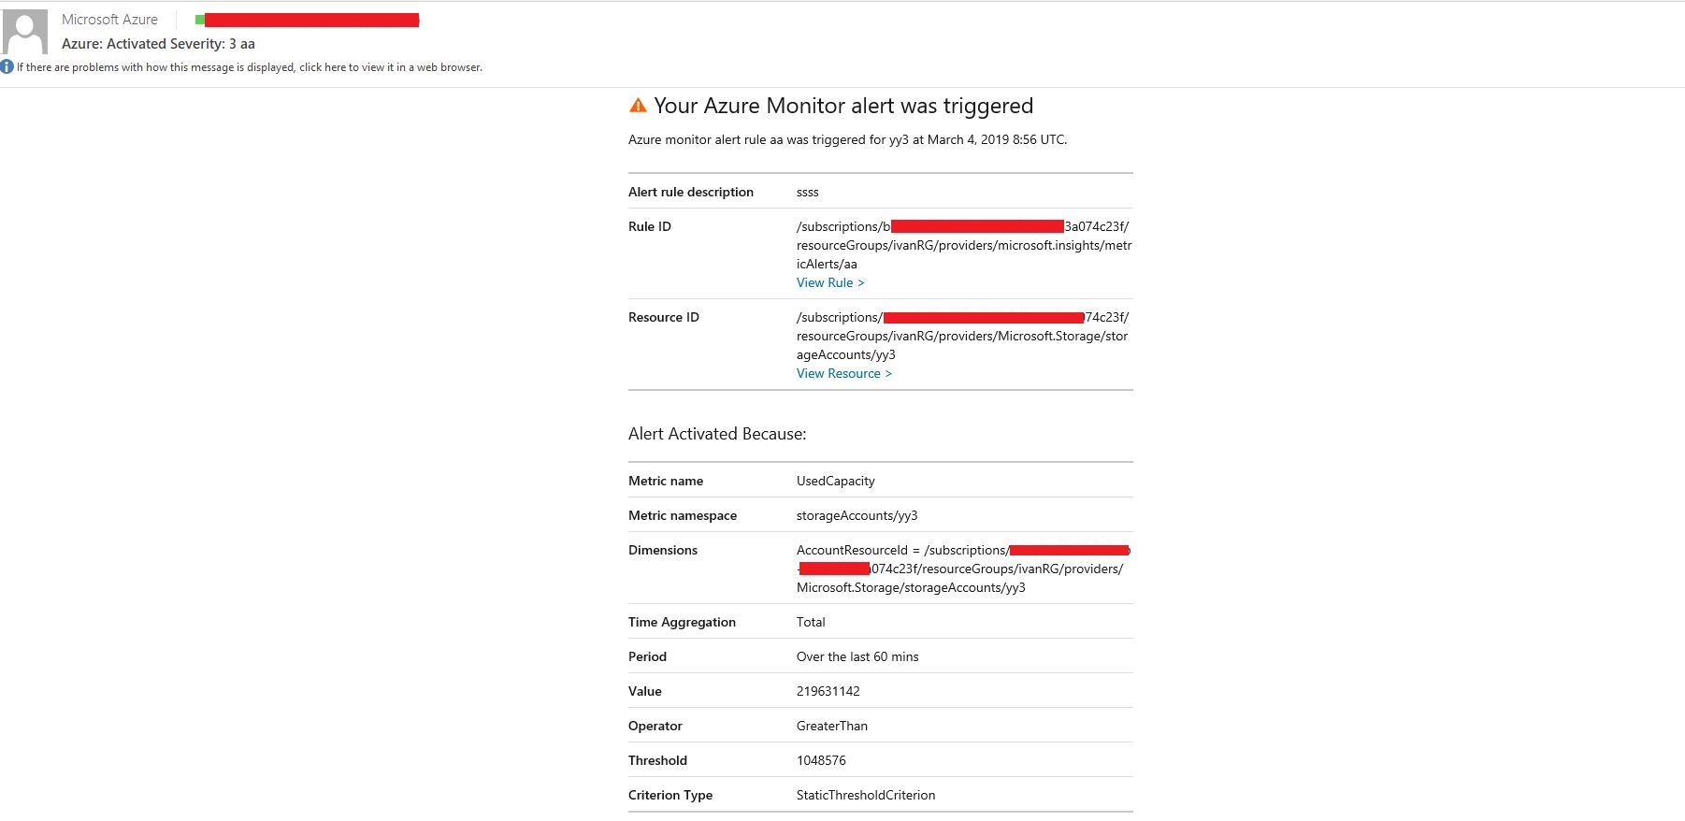
Task: Select the subject line Azure: Activated Severity
Action: [x=158, y=44]
